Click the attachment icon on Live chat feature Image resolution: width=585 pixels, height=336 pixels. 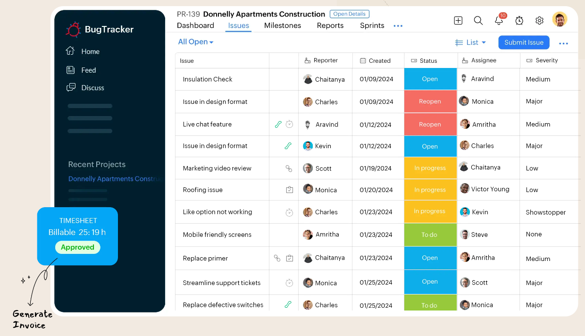[278, 124]
